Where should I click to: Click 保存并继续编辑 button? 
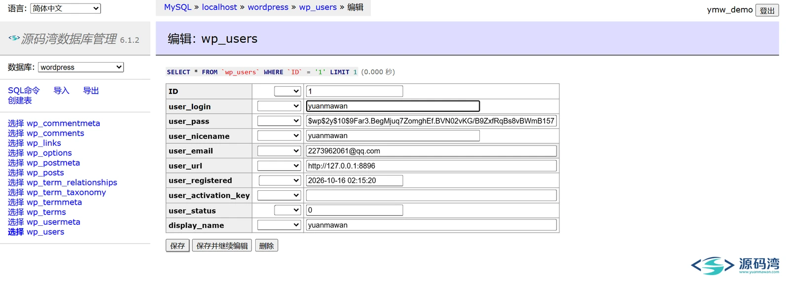222,246
